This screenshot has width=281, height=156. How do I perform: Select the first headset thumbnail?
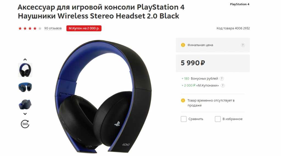tap(25, 70)
